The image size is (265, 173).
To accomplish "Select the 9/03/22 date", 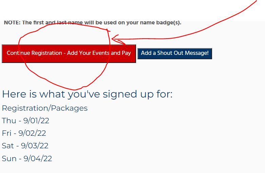I will [35, 146].
